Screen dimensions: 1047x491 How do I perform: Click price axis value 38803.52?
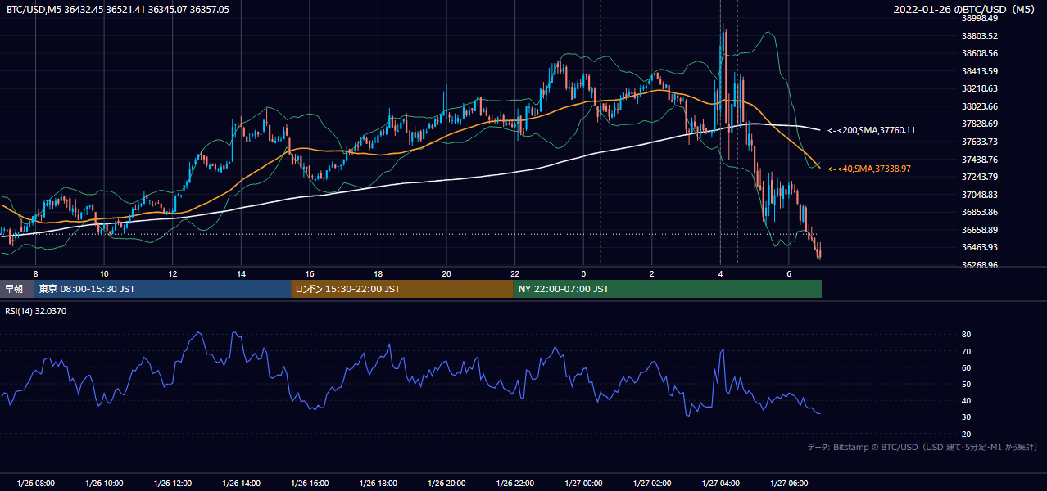tap(980, 36)
